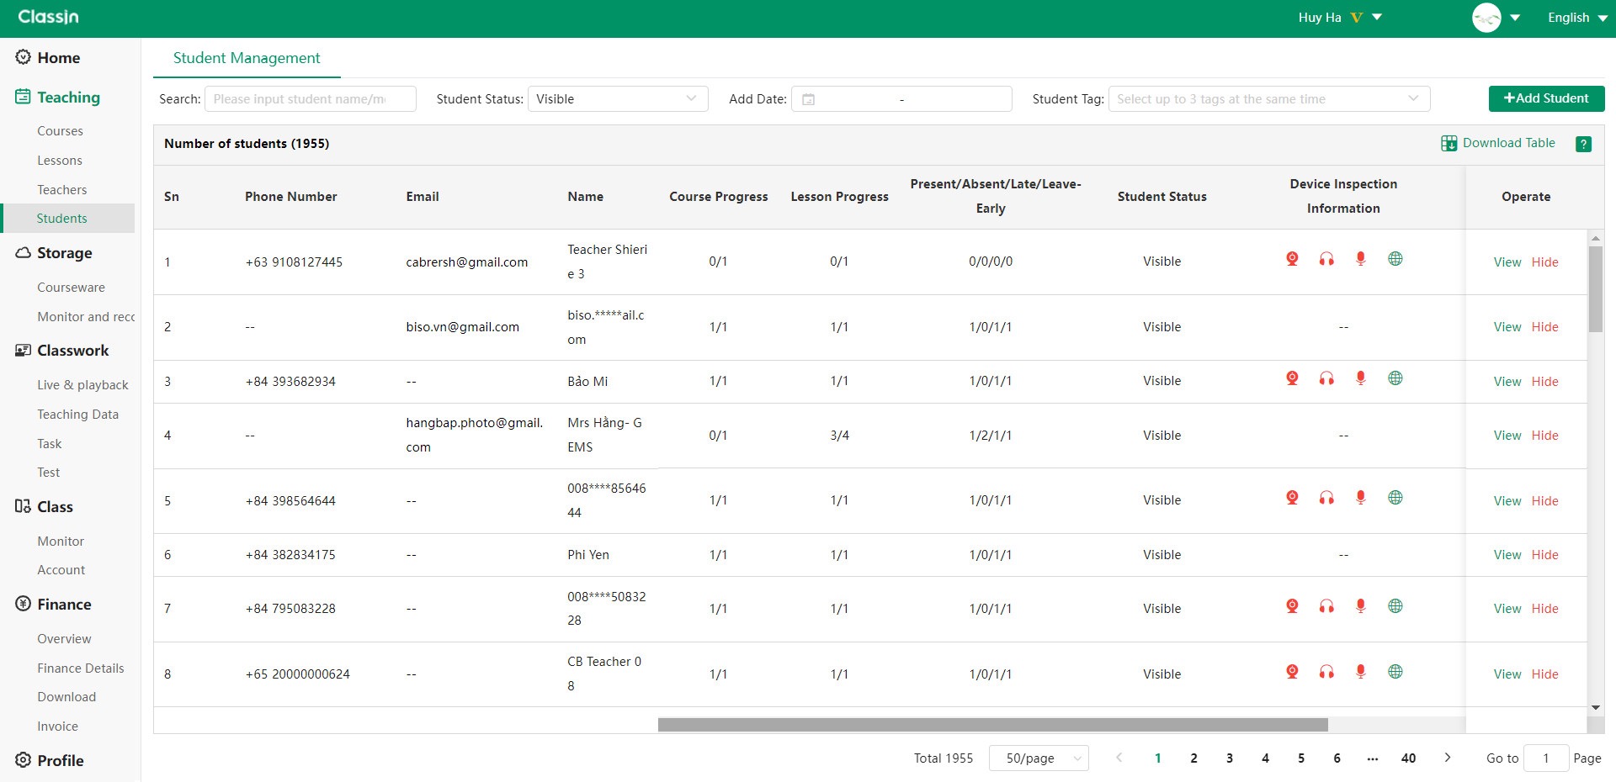This screenshot has height=782, width=1616.
Task: Click webcam icon for CB Teacher 08
Action: click(1292, 672)
